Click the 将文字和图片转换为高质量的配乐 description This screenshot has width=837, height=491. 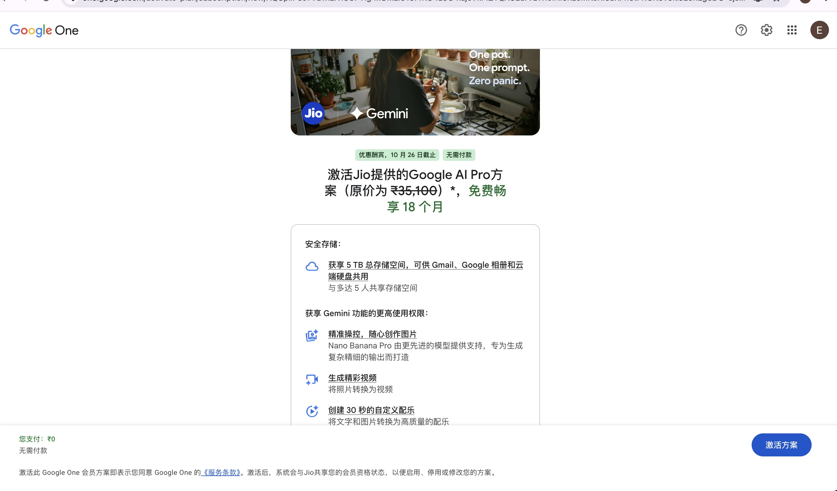point(389,421)
